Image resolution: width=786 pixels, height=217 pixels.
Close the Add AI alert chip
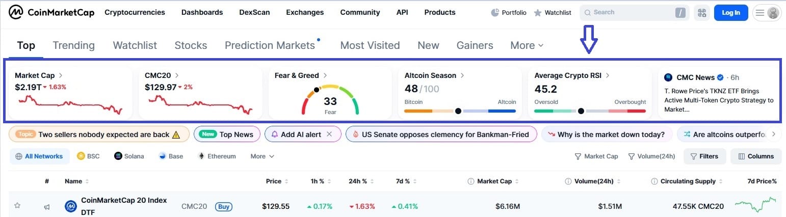(329, 134)
